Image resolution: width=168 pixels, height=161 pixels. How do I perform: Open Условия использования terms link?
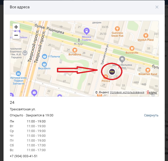(x=127, y=92)
